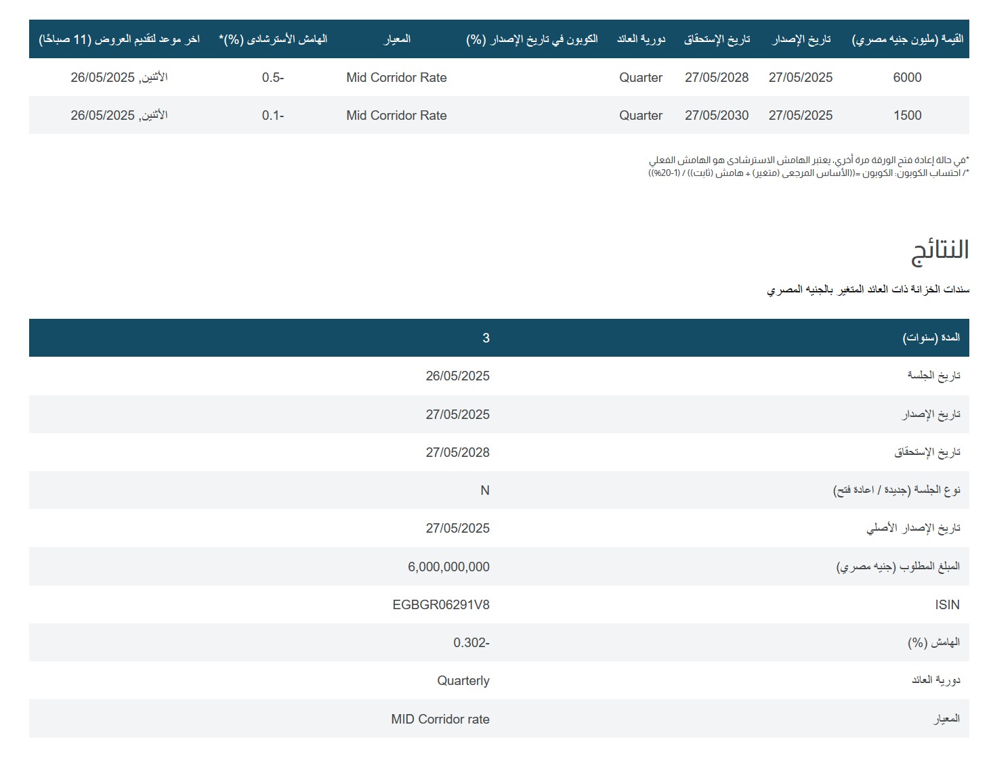Click '27/05/2025' beside 'تاريخ الإصدار الأصلي'
This screenshot has width=991, height=773.
click(457, 528)
